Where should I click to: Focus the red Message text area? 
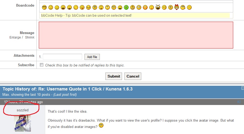click(x=136, y=35)
